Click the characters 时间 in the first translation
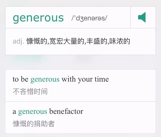 (41, 91)
